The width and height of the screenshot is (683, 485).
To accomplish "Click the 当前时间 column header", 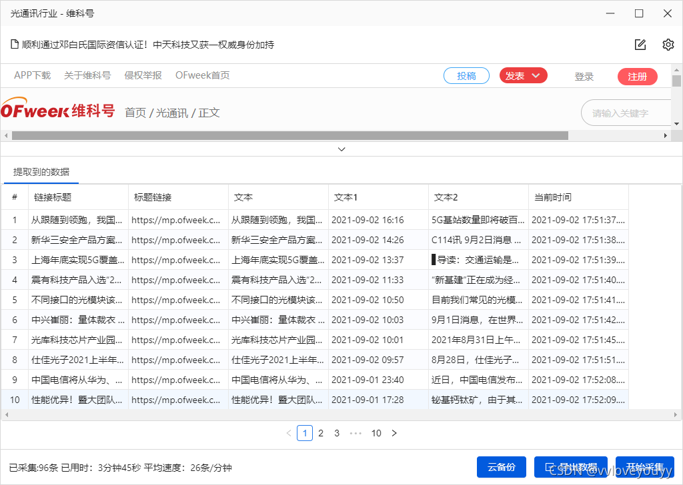I will pos(578,197).
